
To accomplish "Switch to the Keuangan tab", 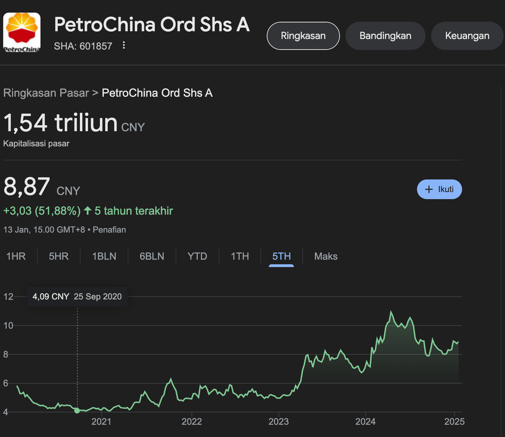I will [x=467, y=36].
